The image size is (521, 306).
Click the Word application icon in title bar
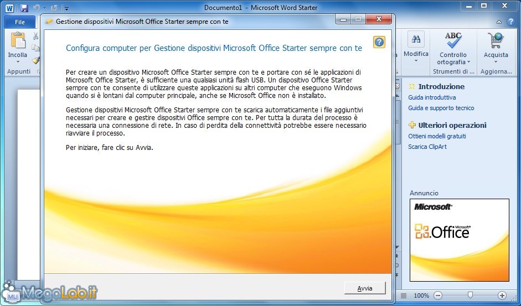9,8
